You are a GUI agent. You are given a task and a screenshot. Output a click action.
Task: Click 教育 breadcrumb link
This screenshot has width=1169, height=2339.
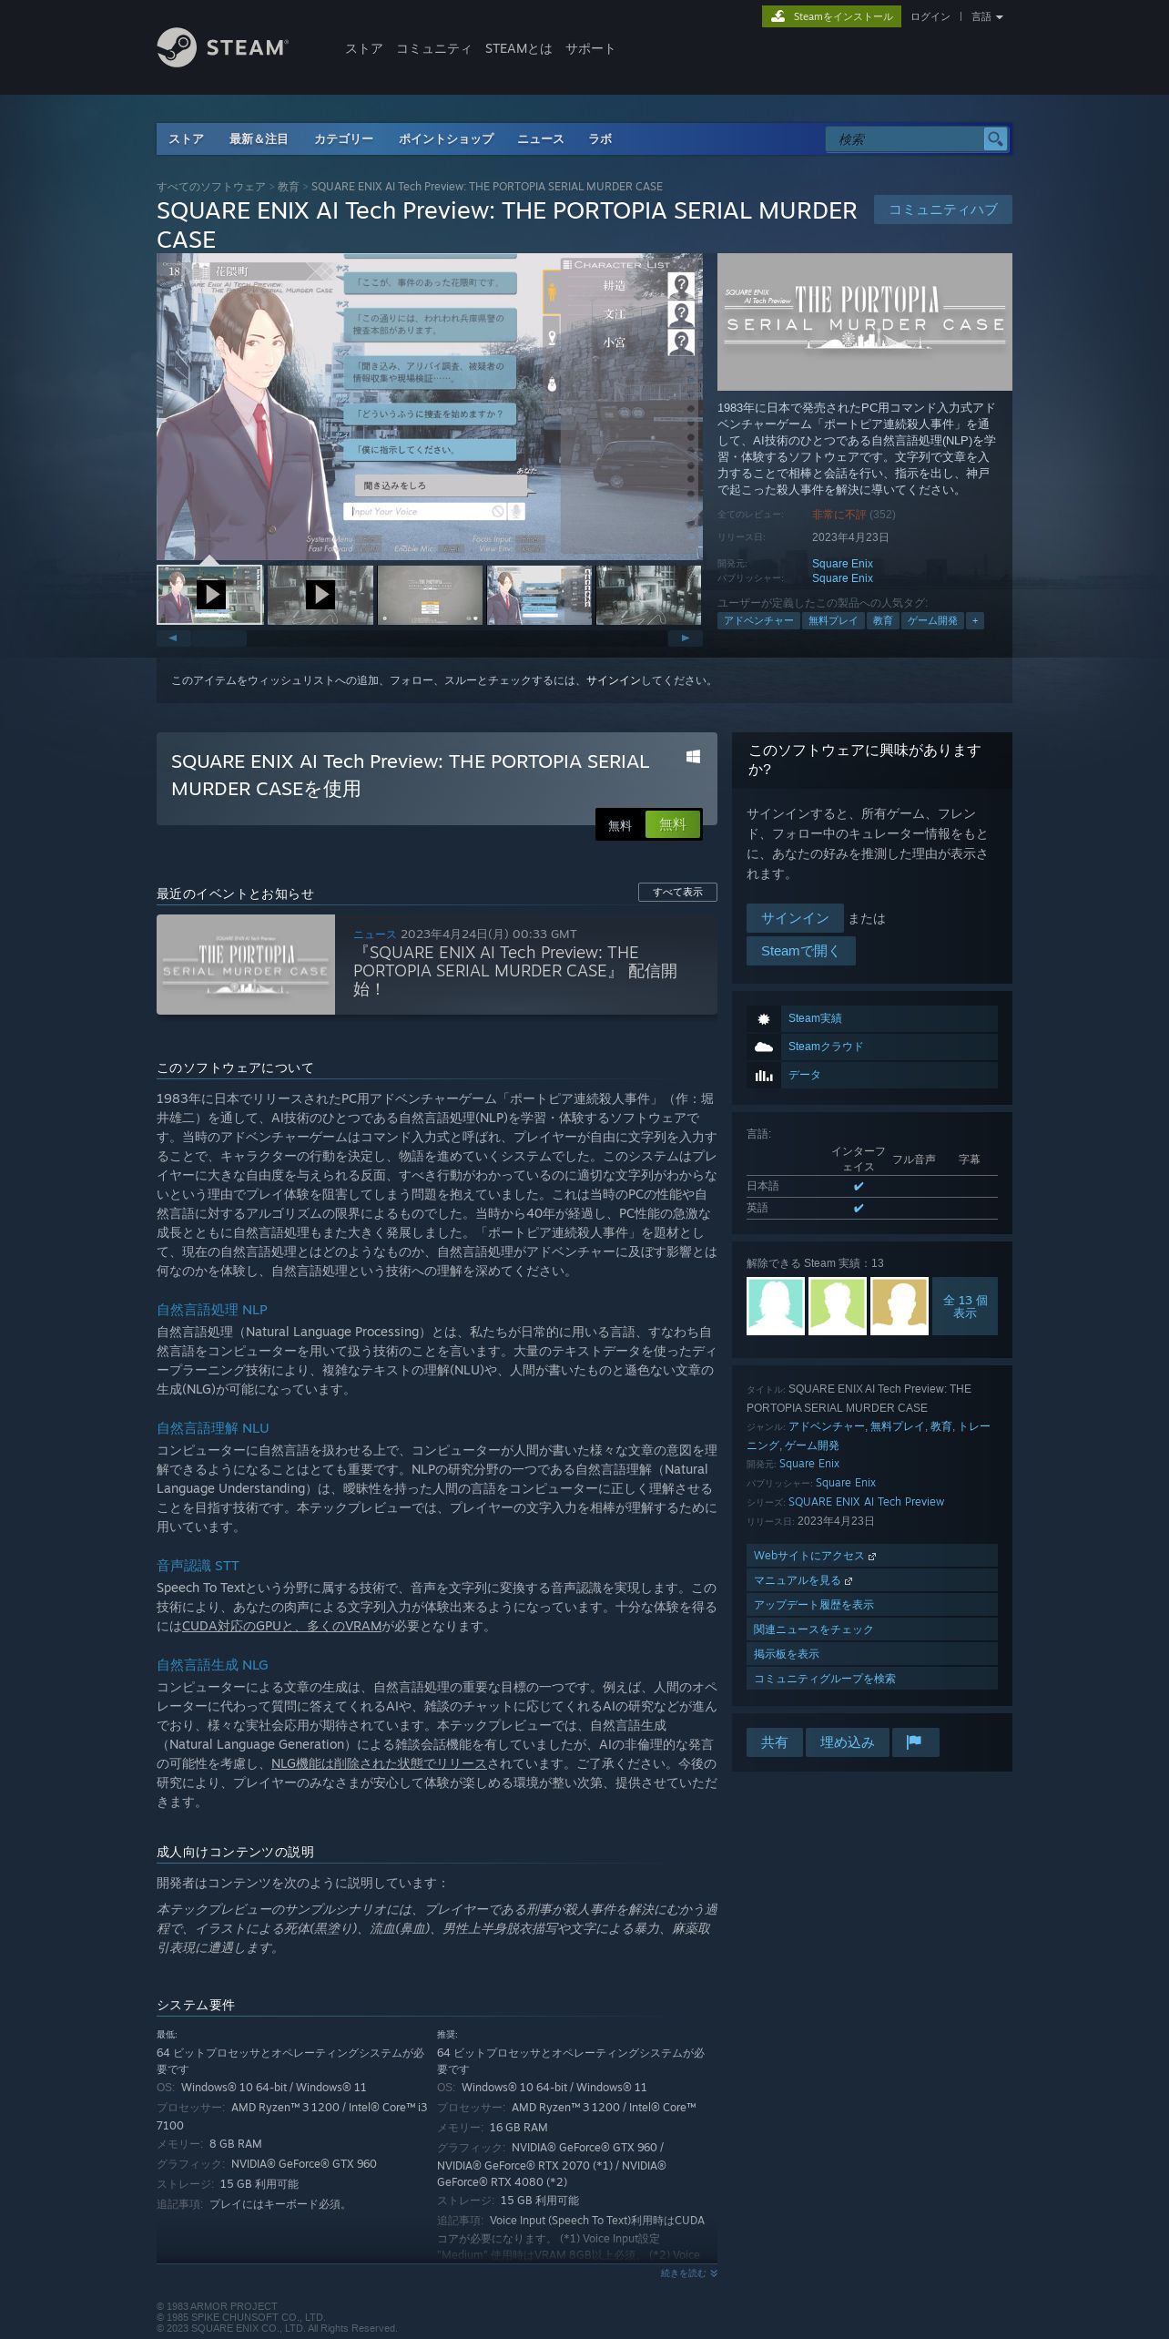pos(289,186)
